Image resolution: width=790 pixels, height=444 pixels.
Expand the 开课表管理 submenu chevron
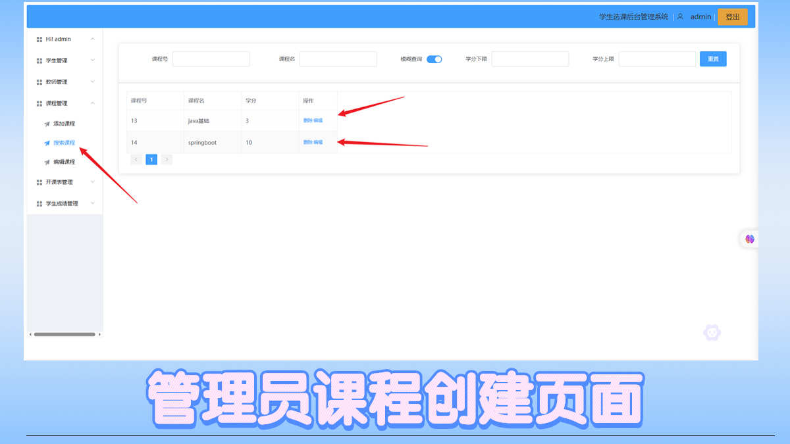click(92, 182)
